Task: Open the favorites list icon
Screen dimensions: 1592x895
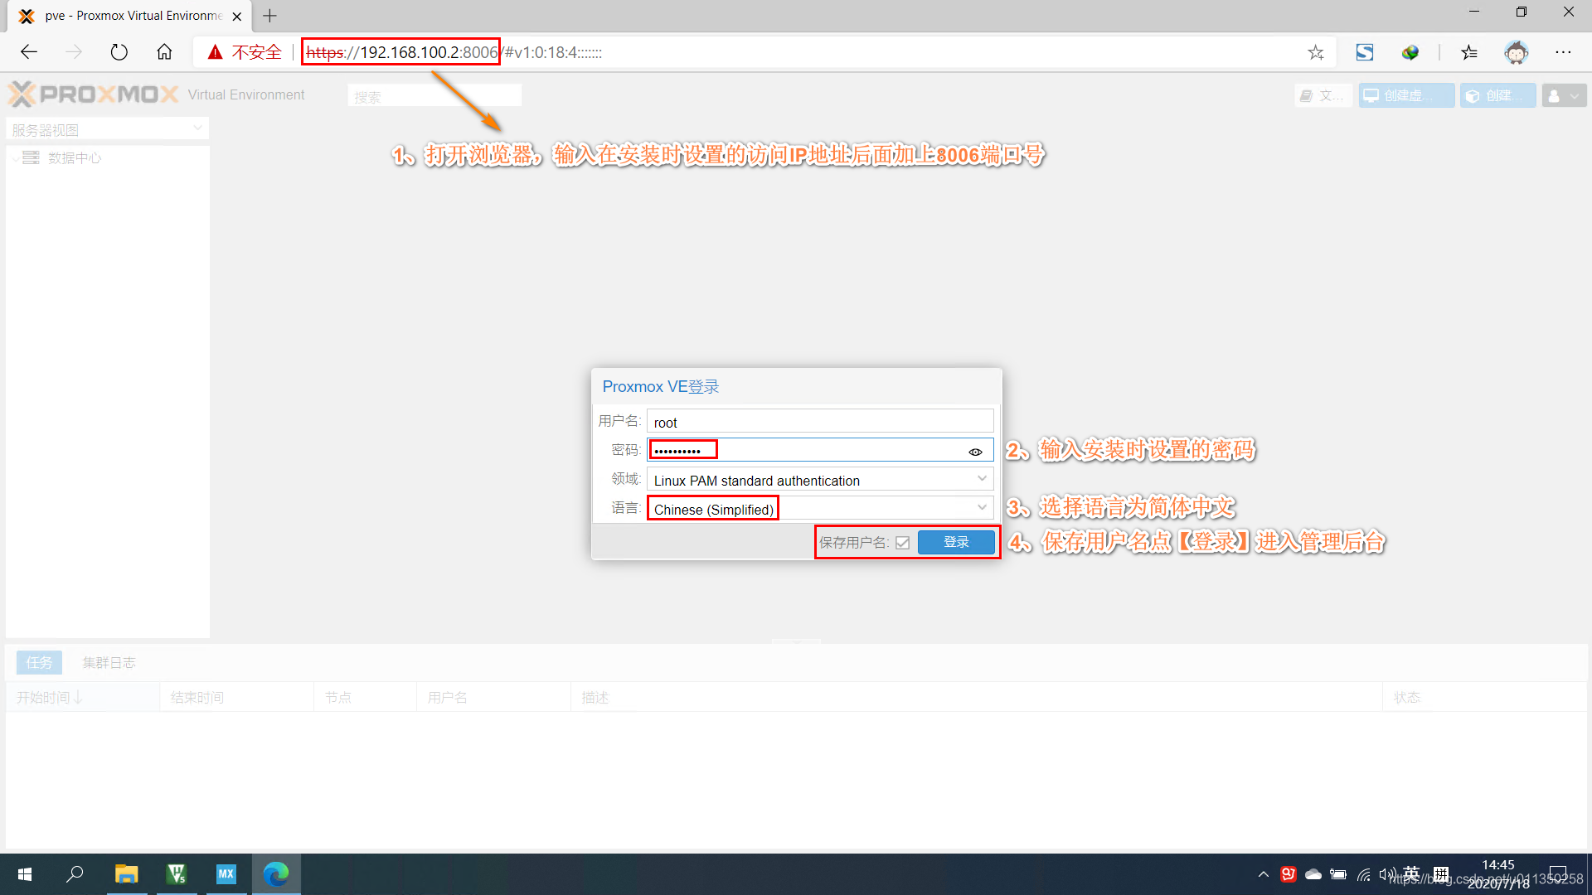Action: point(1469,52)
